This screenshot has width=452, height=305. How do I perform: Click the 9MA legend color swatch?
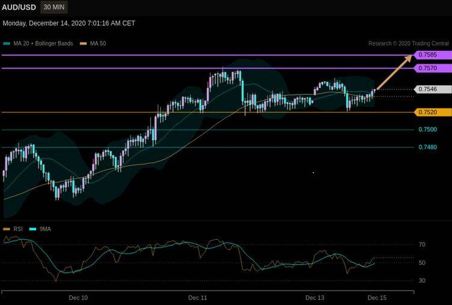point(33,229)
